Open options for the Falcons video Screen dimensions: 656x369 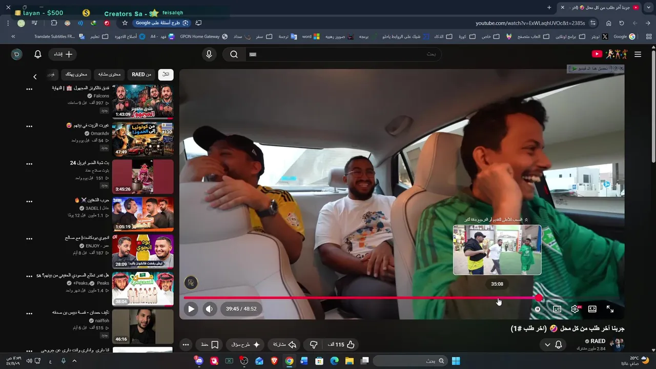pyautogui.click(x=29, y=89)
